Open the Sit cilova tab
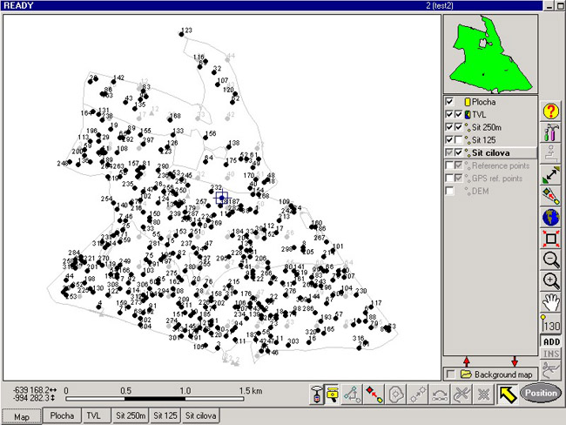The height and width of the screenshot is (425, 566). tap(199, 416)
